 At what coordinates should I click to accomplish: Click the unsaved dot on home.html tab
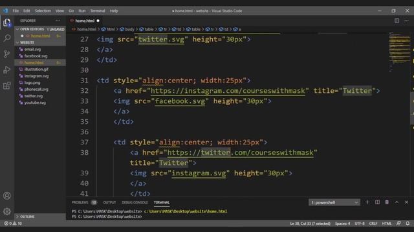tap(98, 21)
